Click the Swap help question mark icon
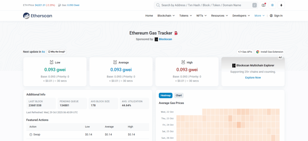The width and height of the screenshot is (308, 141). pos(31,134)
